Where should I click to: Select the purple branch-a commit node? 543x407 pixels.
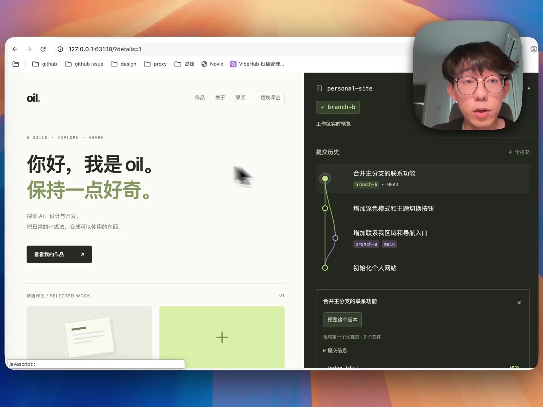335,238
